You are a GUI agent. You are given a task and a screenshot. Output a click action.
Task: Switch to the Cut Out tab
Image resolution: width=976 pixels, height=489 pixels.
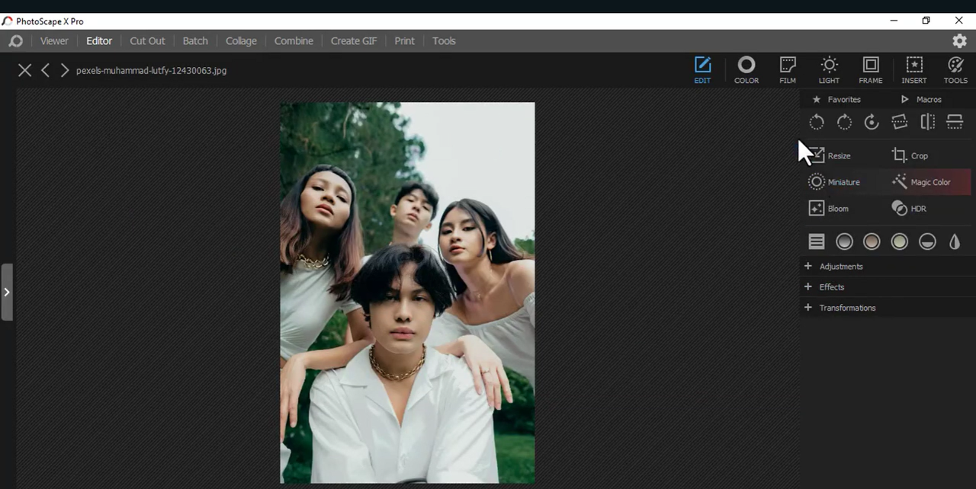tap(147, 41)
